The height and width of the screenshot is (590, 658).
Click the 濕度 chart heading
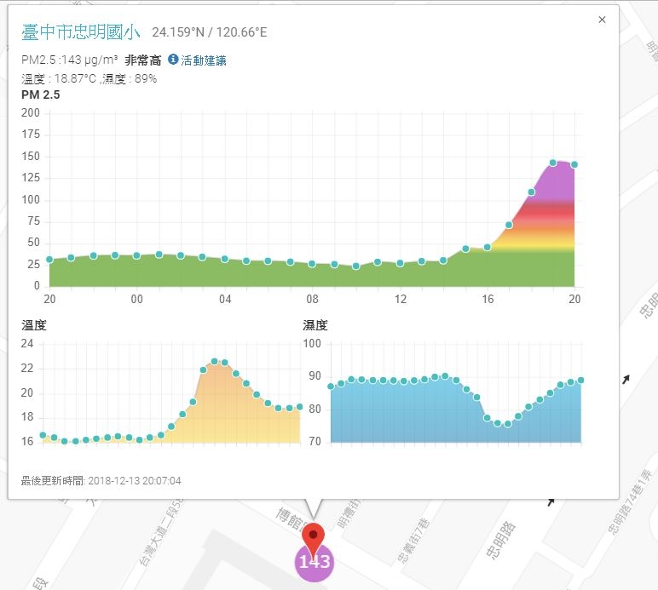315,325
